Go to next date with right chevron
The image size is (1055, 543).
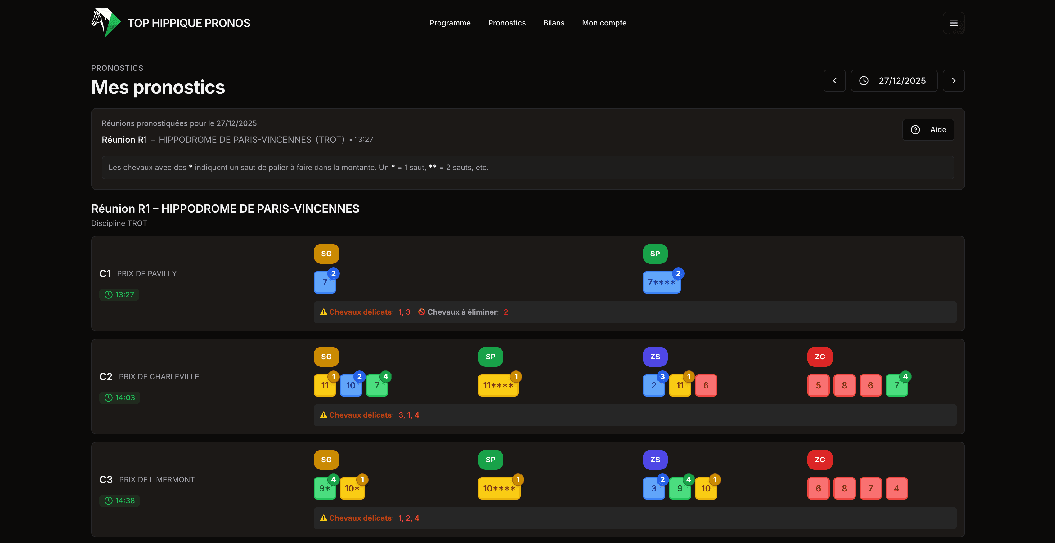(954, 81)
